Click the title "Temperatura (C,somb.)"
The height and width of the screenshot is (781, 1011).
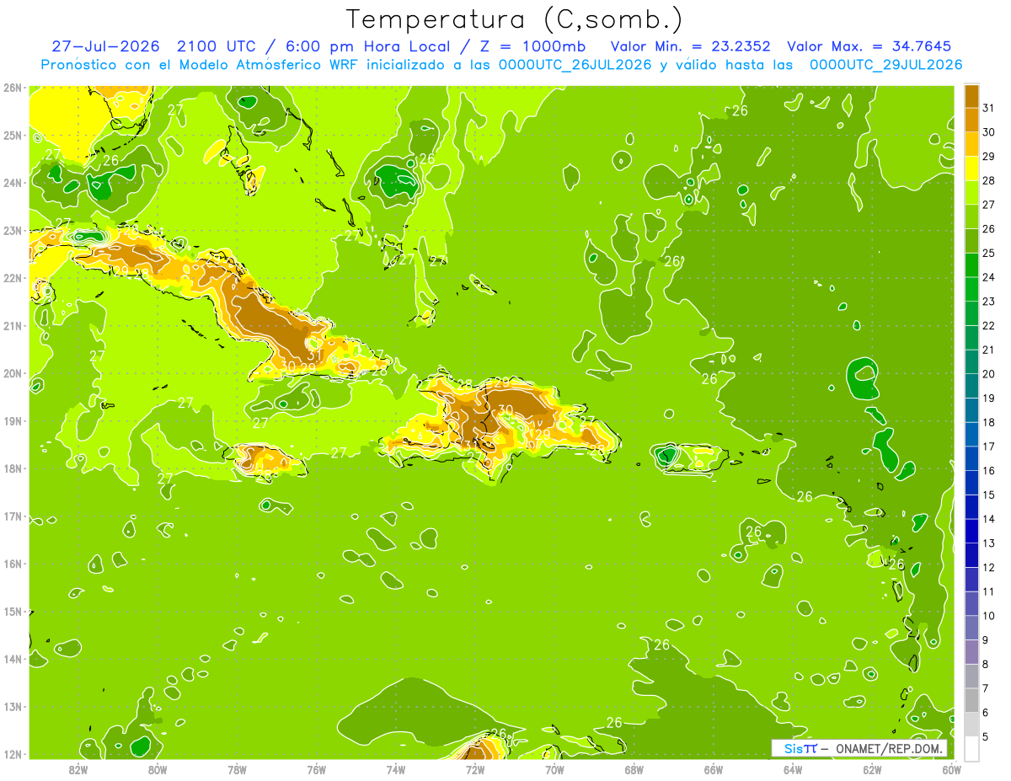(514, 20)
